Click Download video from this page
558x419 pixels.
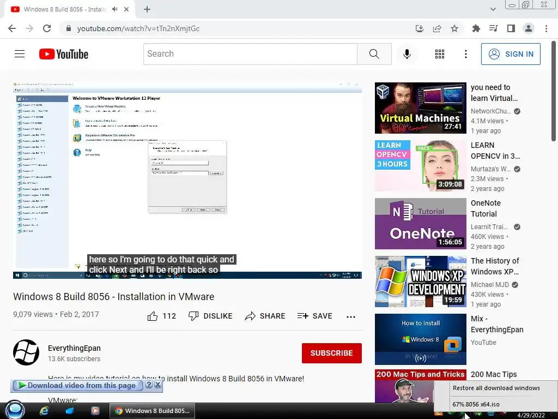click(x=77, y=385)
